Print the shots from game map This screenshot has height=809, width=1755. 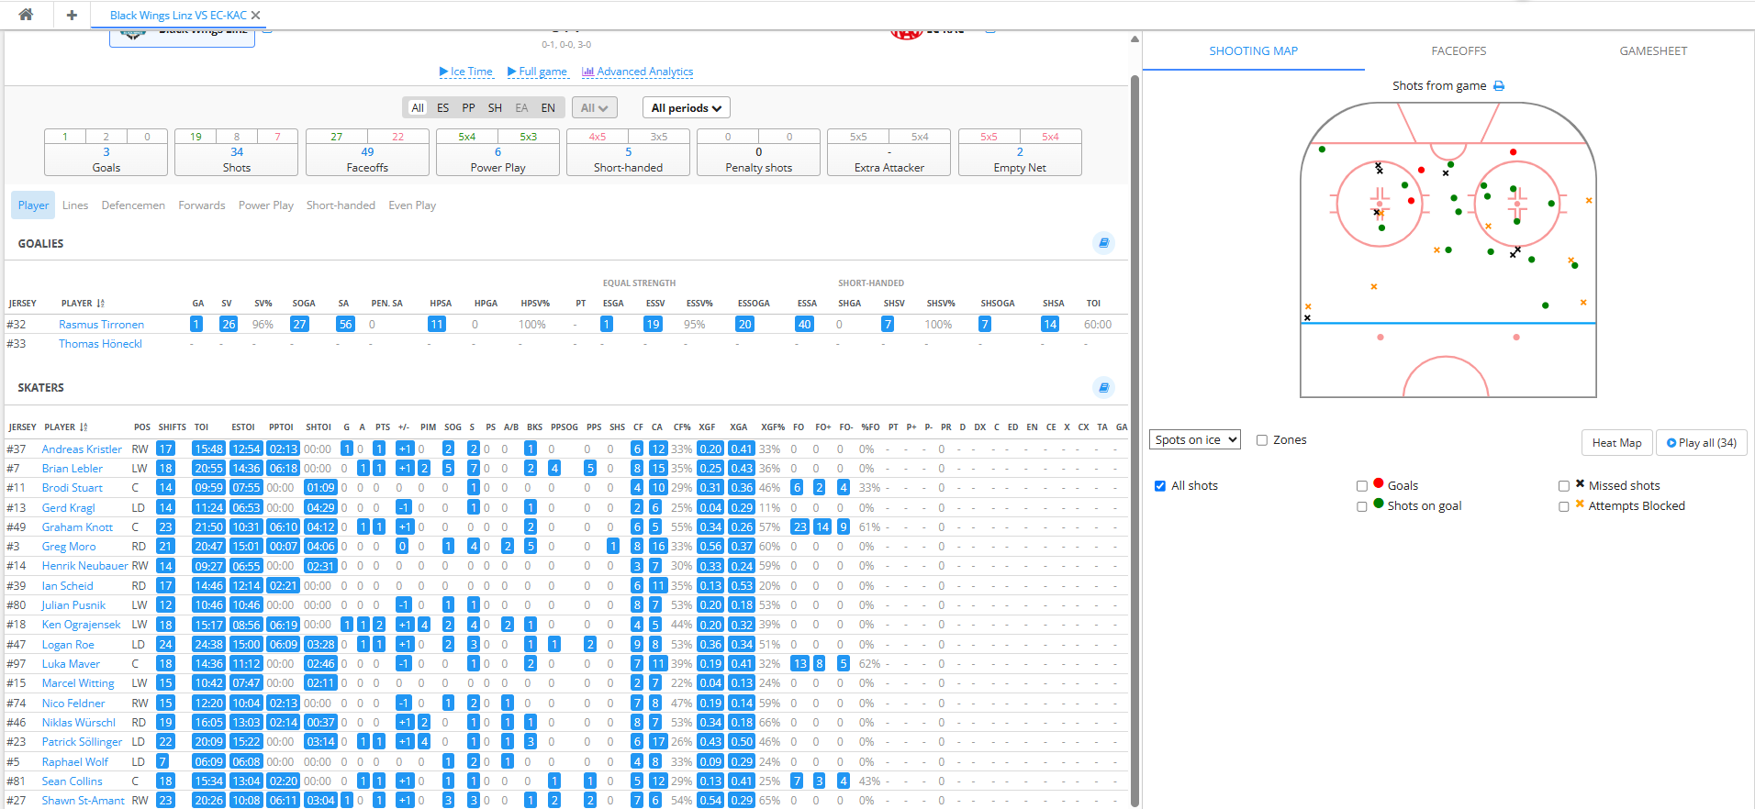[1499, 86]
